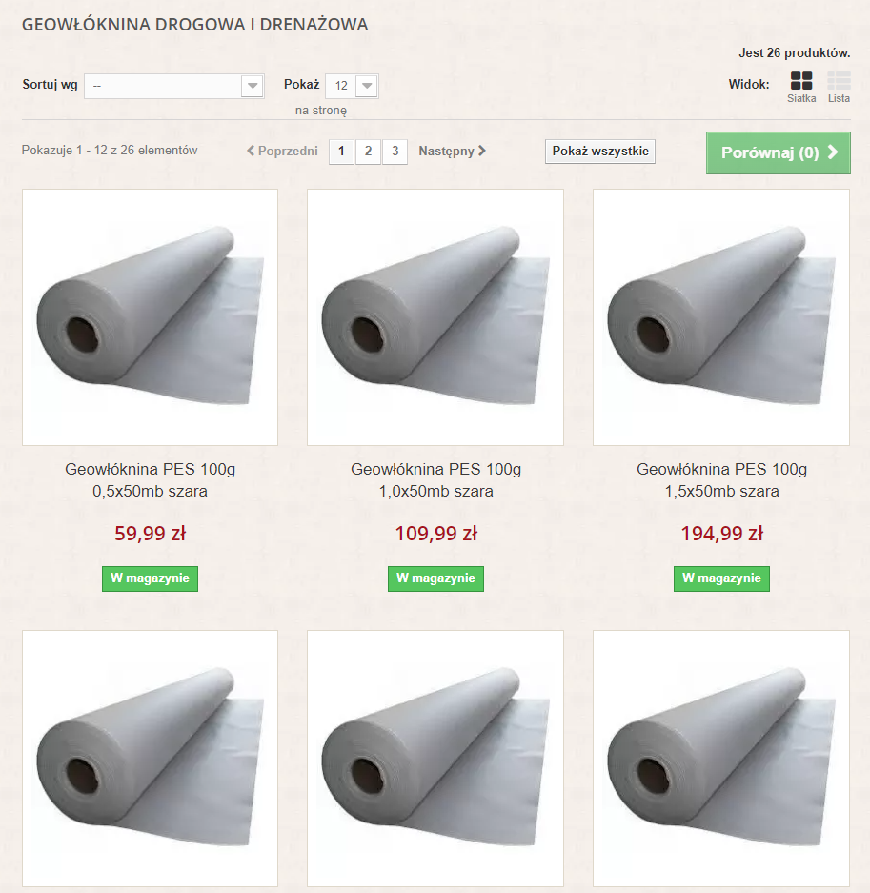Click the 194,99 zł price

coord(721,534)
